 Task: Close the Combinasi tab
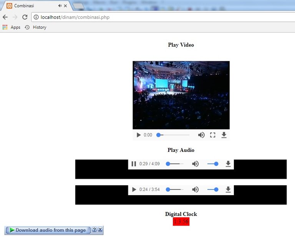tap(65, 6)
